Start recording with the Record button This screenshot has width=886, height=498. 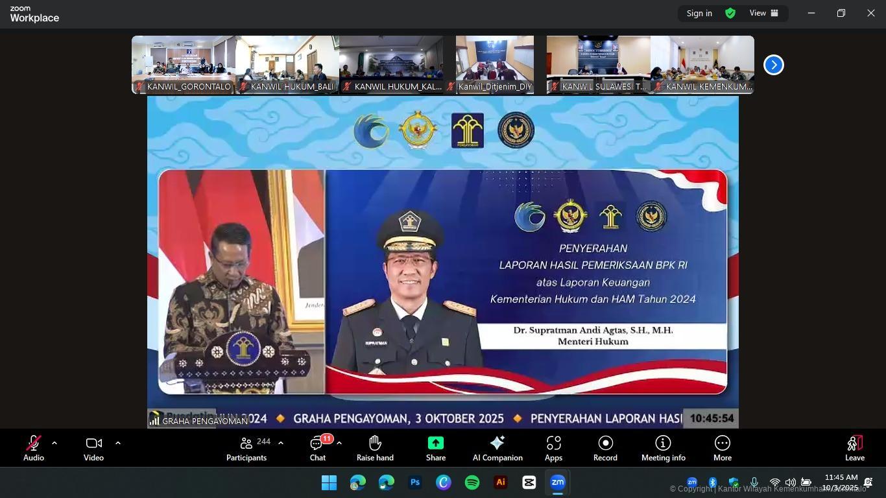(x=605, y=448)
